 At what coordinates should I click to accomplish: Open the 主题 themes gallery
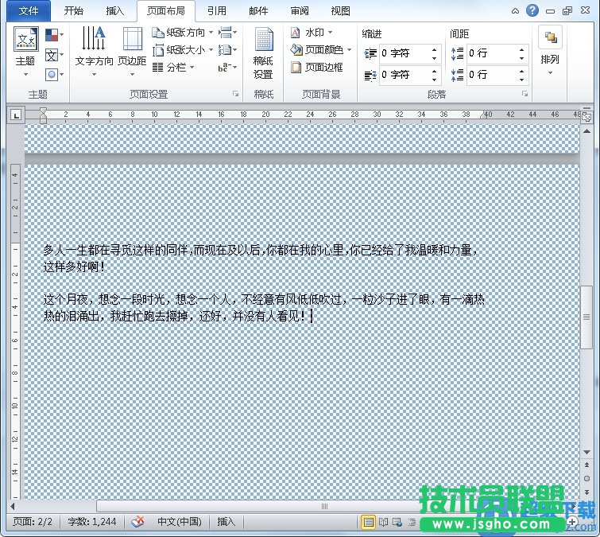[25, 46]
